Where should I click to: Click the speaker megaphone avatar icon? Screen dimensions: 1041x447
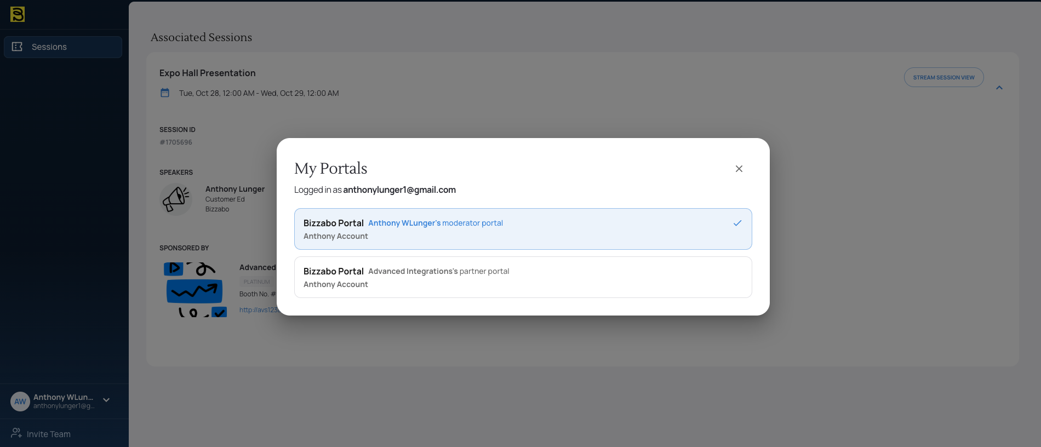175,199
